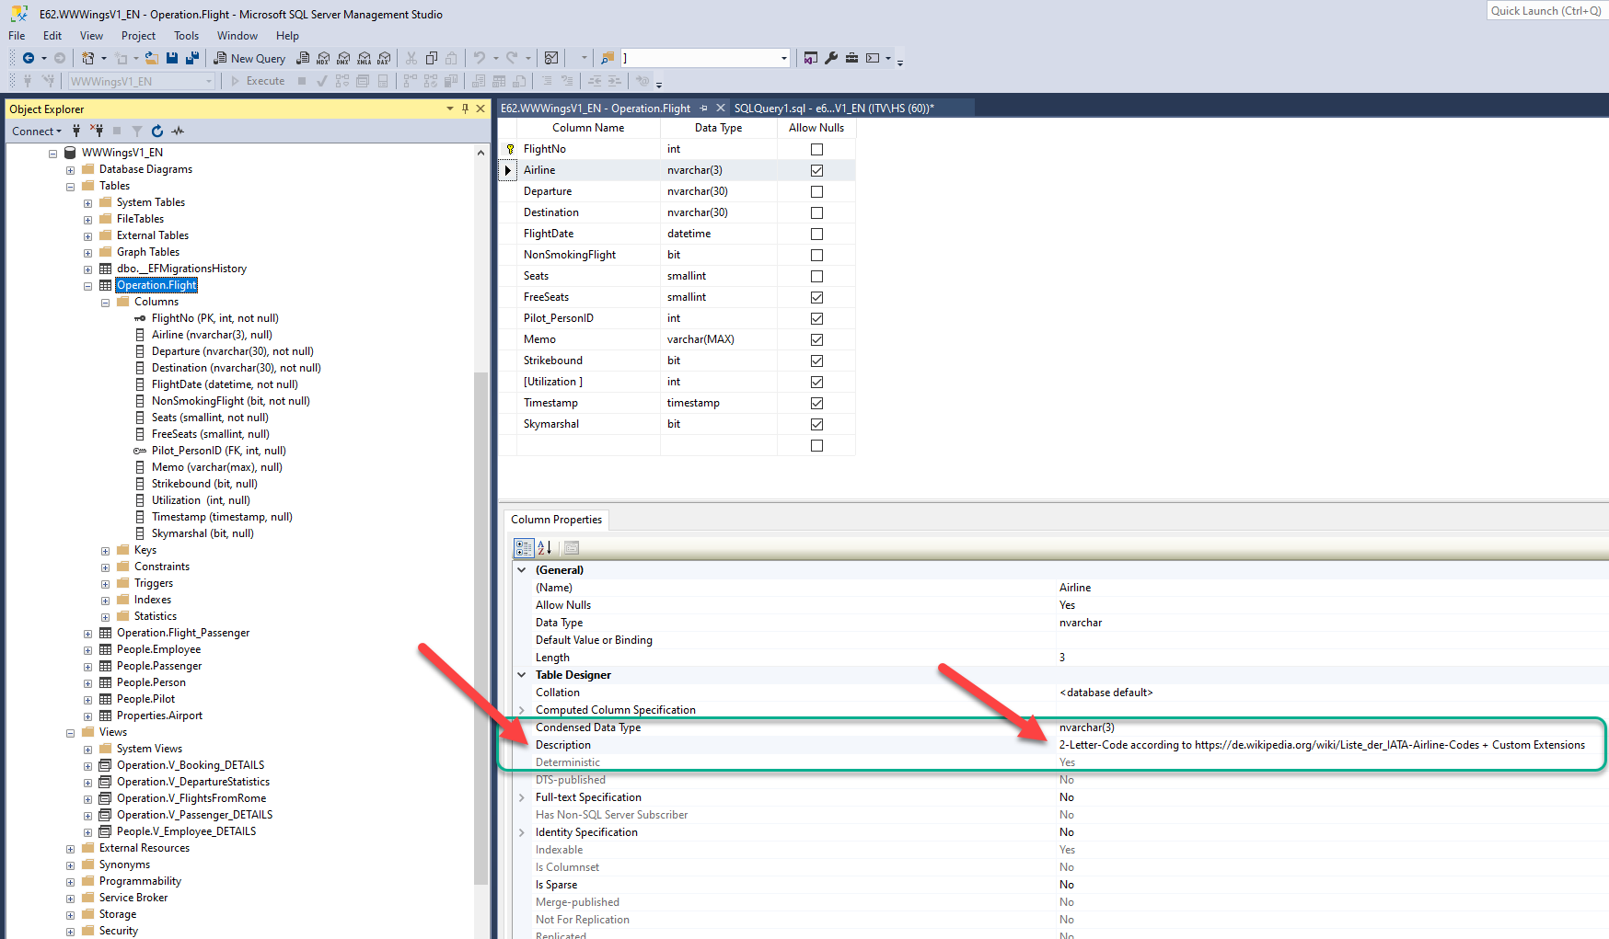
Task: Click the New Query toolbar button
Action: point(249,58)
